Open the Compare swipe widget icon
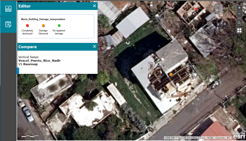This screenshot has height=141, width=246. tap(8, 9)
